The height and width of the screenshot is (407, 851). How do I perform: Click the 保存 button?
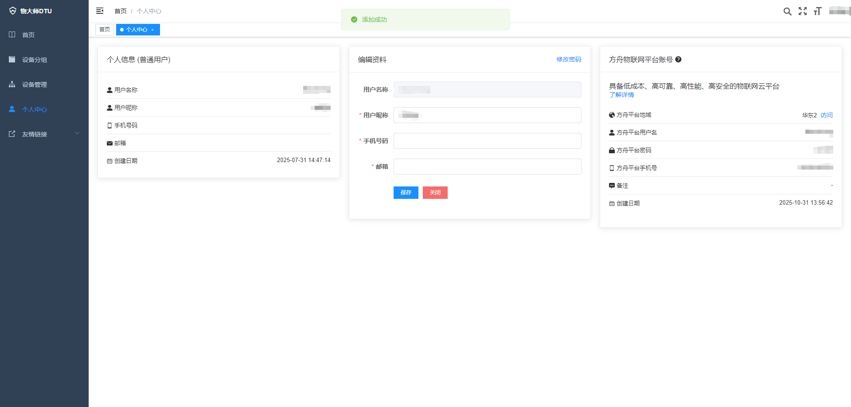click(406, 193)
